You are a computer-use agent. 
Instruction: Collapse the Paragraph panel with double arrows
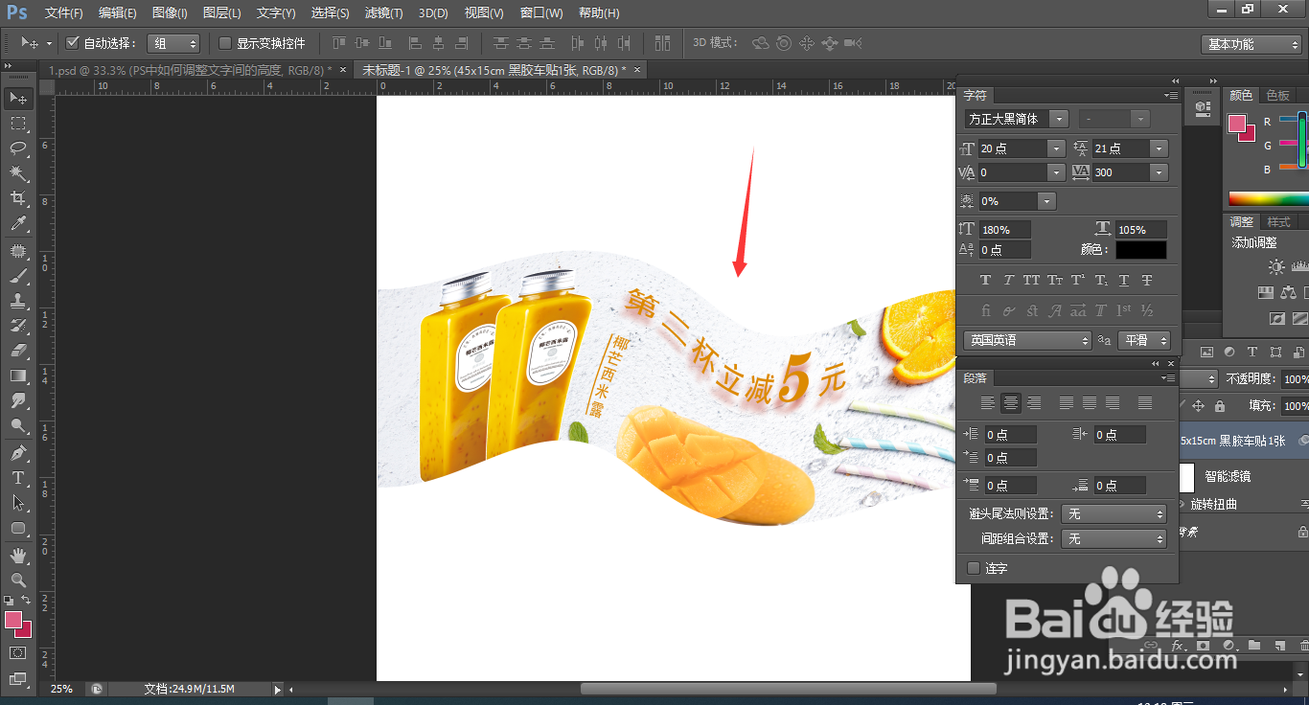1156,364
